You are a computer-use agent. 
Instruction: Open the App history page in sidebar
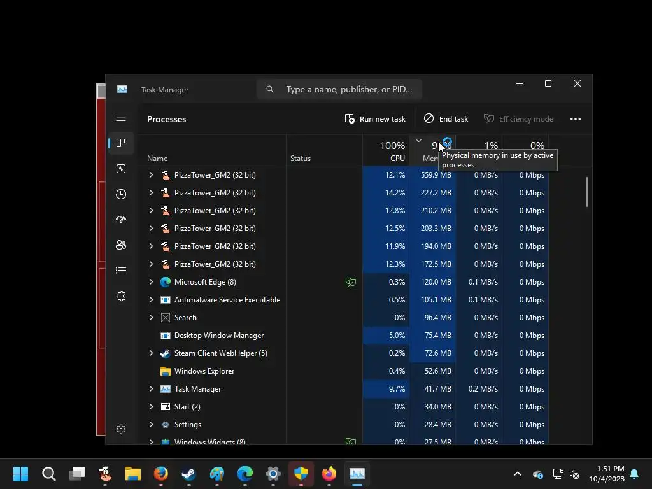point(121,194)
